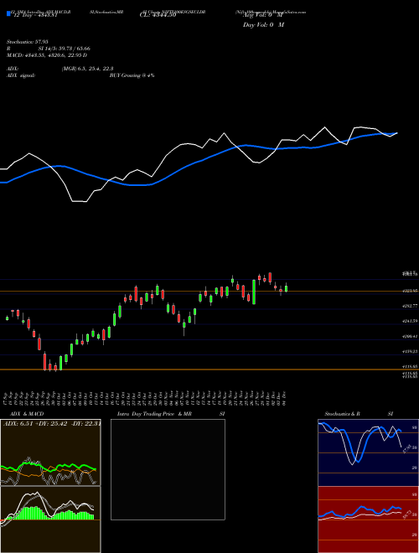
Task: Open the blue Stochastics chart panel
Action: (x=368, y=452)
